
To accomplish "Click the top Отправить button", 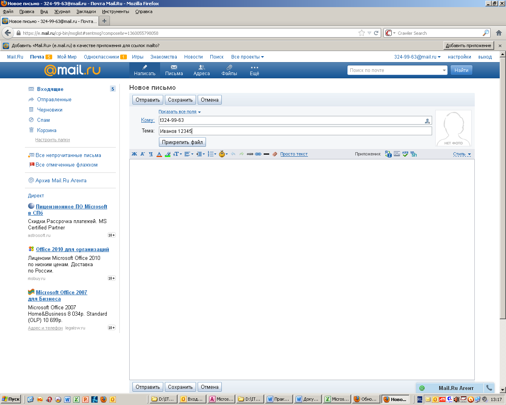I will point(148,100).
